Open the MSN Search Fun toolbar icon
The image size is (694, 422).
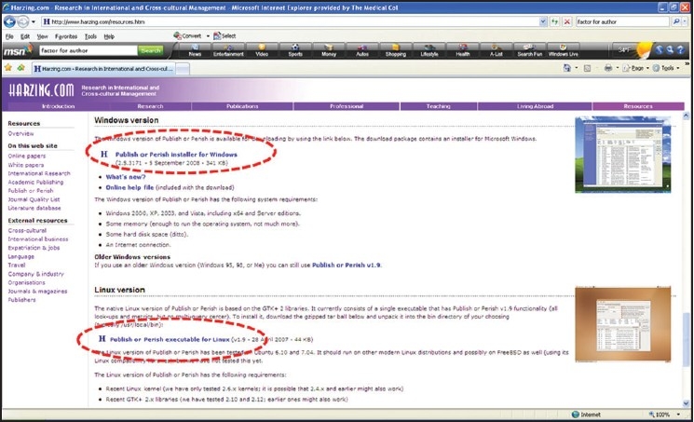530,50
